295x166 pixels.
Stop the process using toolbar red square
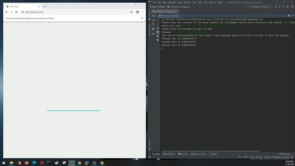point(288,7)
